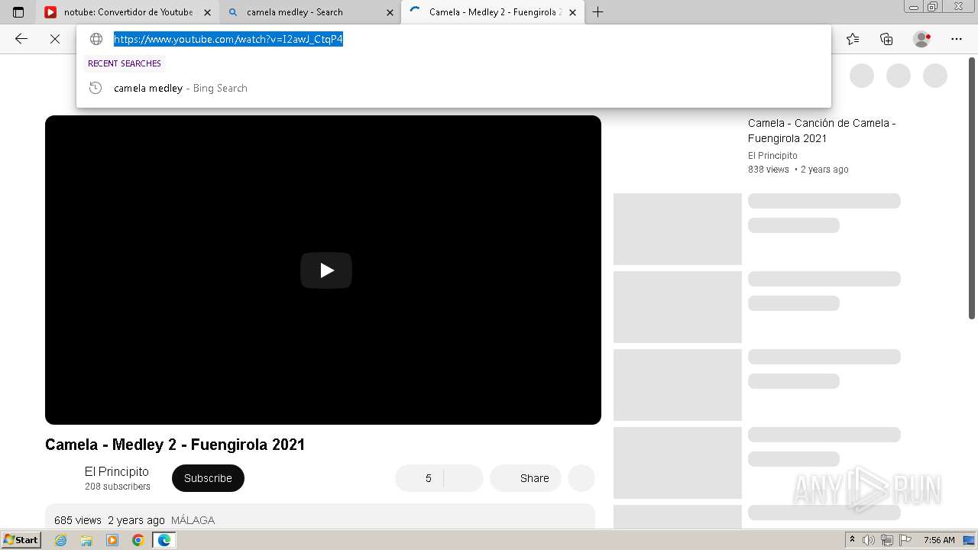Click the video title Camela - Medley 2
The width and height of the screenshot is (978, 550).
[175, 445]
